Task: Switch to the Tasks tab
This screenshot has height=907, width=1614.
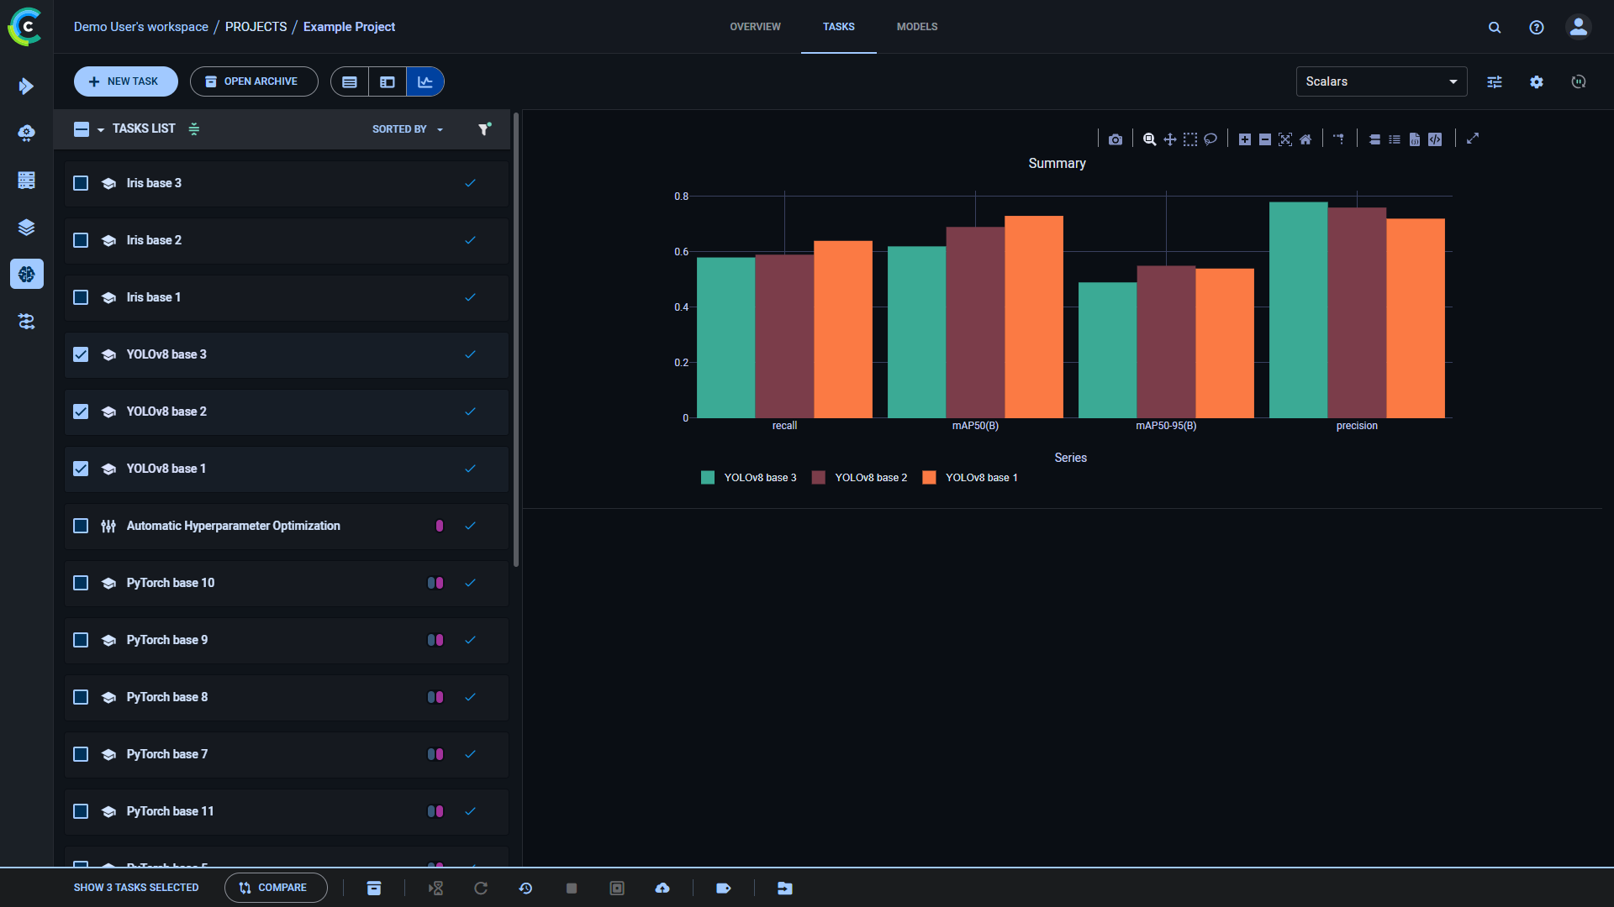Action: tap(838, 27)
